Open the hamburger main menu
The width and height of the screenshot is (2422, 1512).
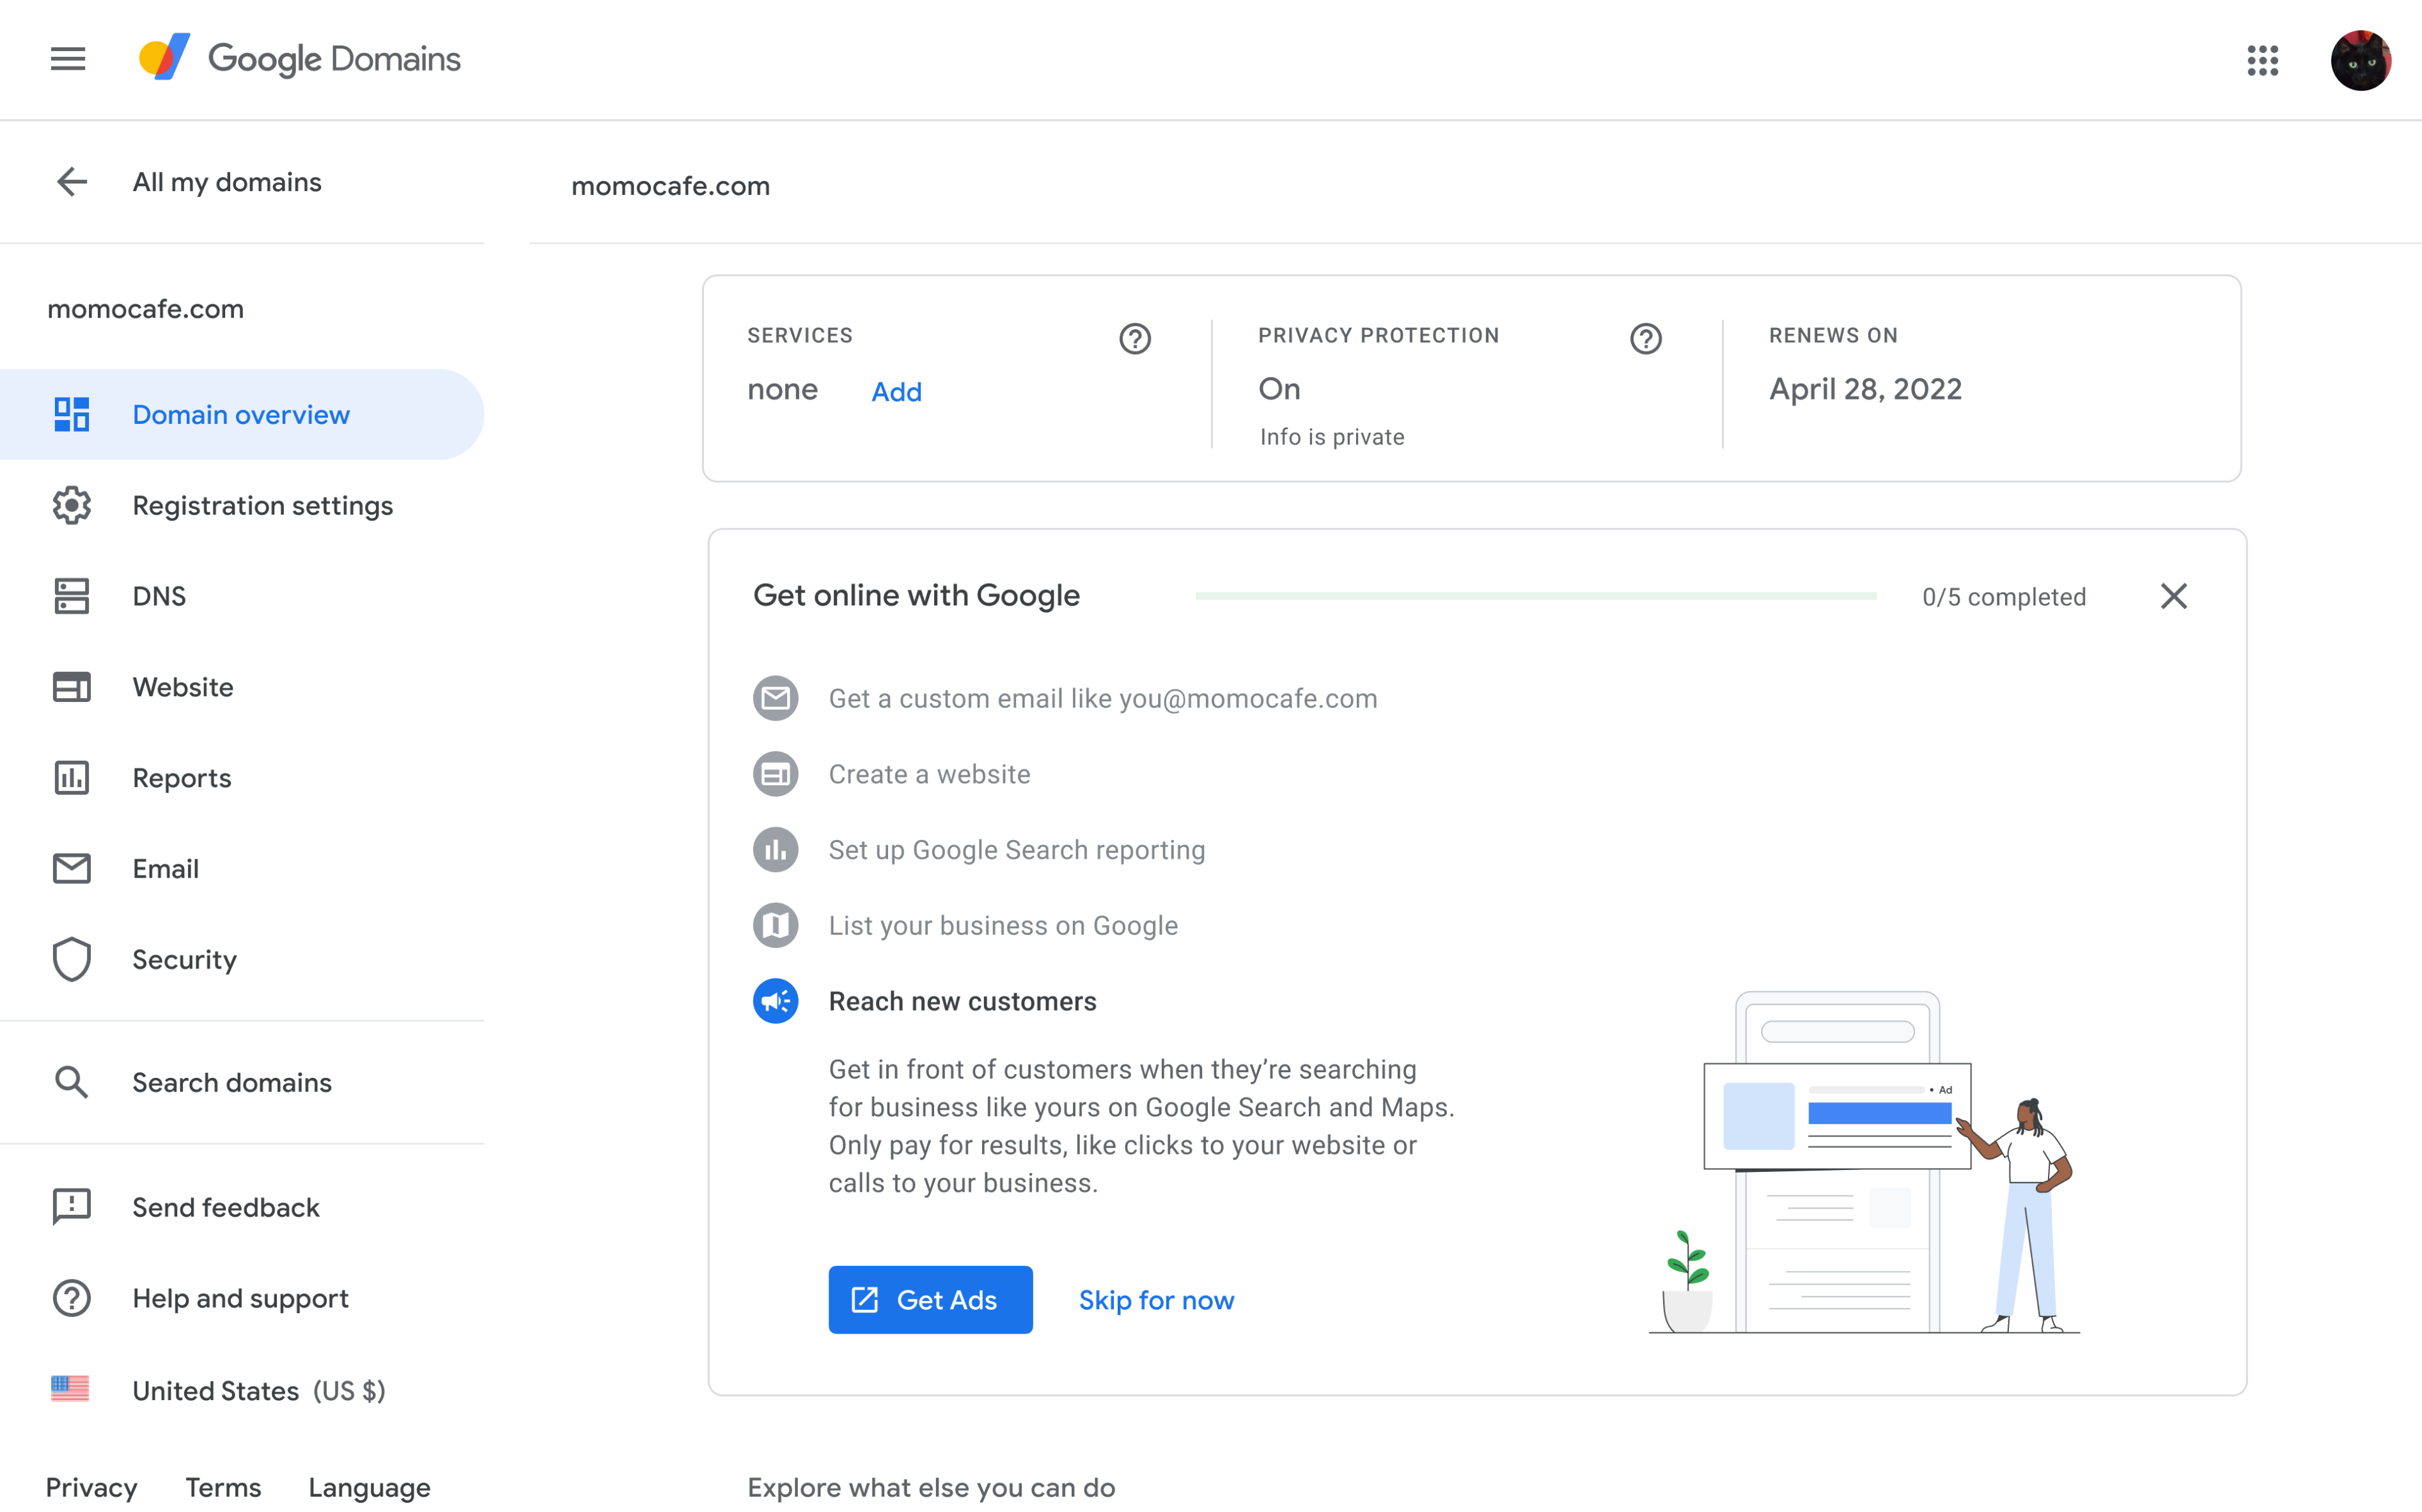coord(68,59)
